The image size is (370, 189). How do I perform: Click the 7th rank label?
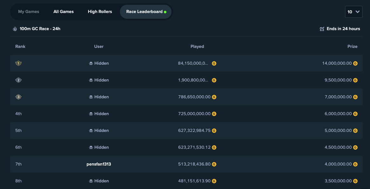click(x=18, y=164)
